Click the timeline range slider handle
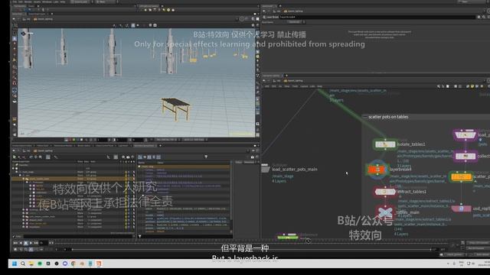The width and height of the screenshot is (490, 275). [x=72, y=250]
